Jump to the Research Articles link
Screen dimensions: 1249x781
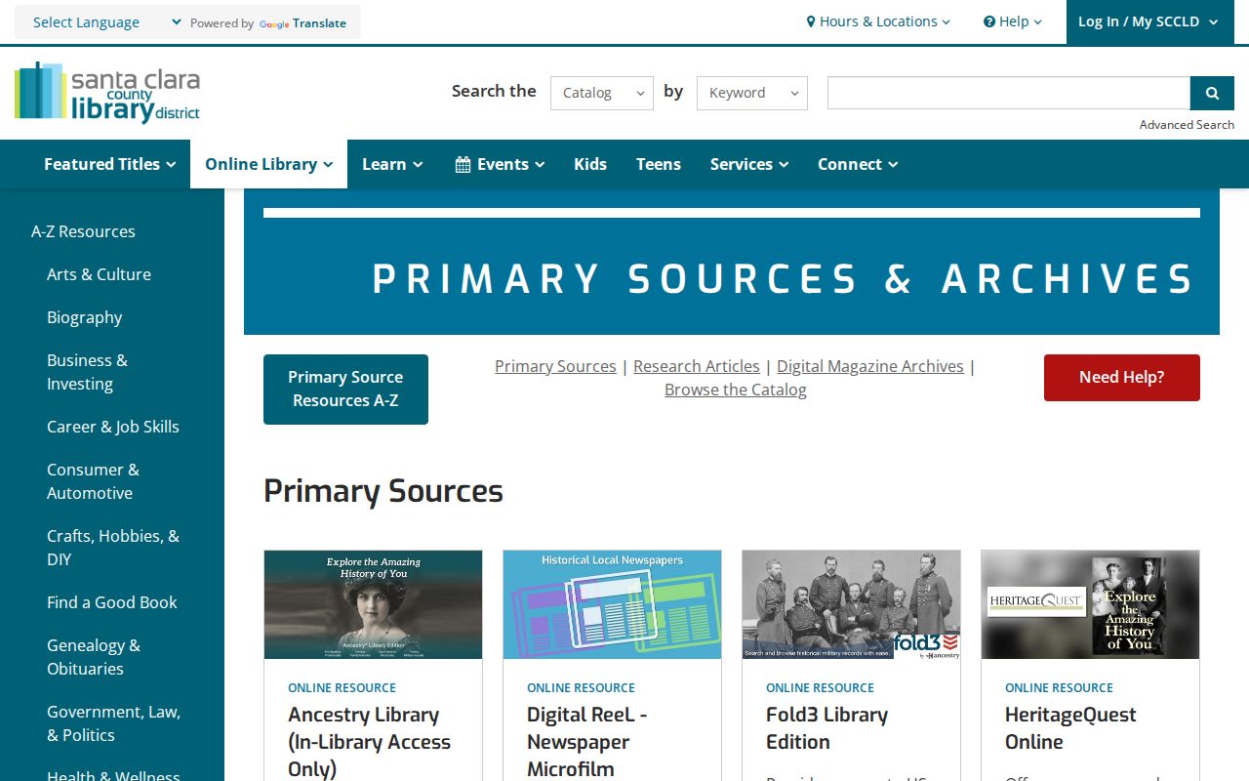(696, 366)
